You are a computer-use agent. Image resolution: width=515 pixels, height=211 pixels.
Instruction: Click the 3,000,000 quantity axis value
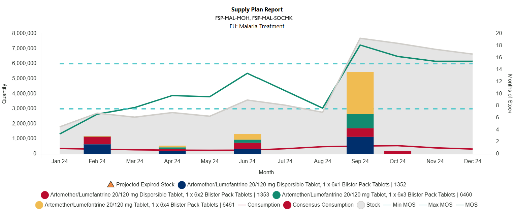24,109
